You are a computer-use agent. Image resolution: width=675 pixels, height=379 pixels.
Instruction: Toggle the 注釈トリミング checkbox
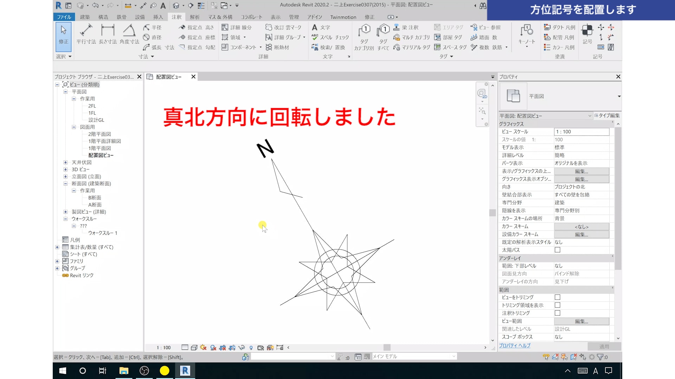pyautogui.click(x=557, y=313)
